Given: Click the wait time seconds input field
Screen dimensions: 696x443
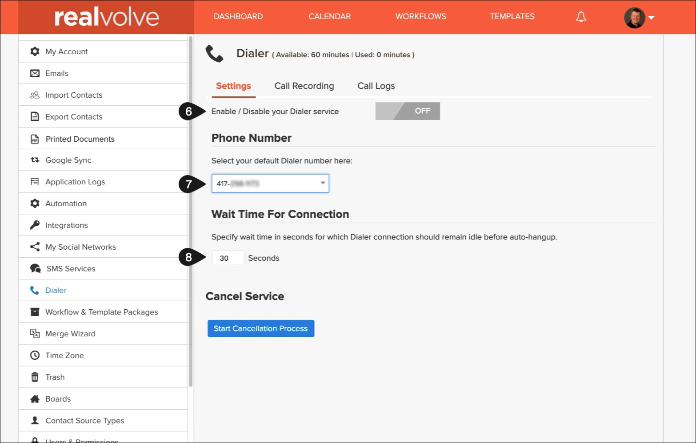Looking at the screenshot, I should pyautogui.click(x=228, y=258).
